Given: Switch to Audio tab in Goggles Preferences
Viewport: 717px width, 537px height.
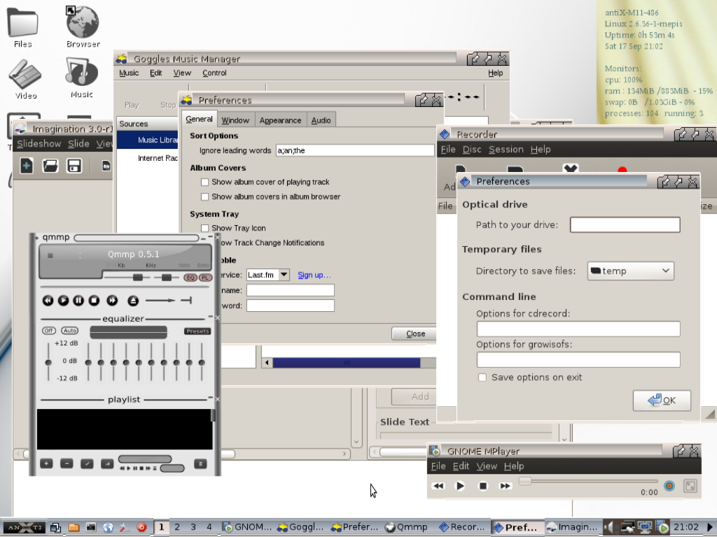Looking at the screenshot, I should pos(321,120).
